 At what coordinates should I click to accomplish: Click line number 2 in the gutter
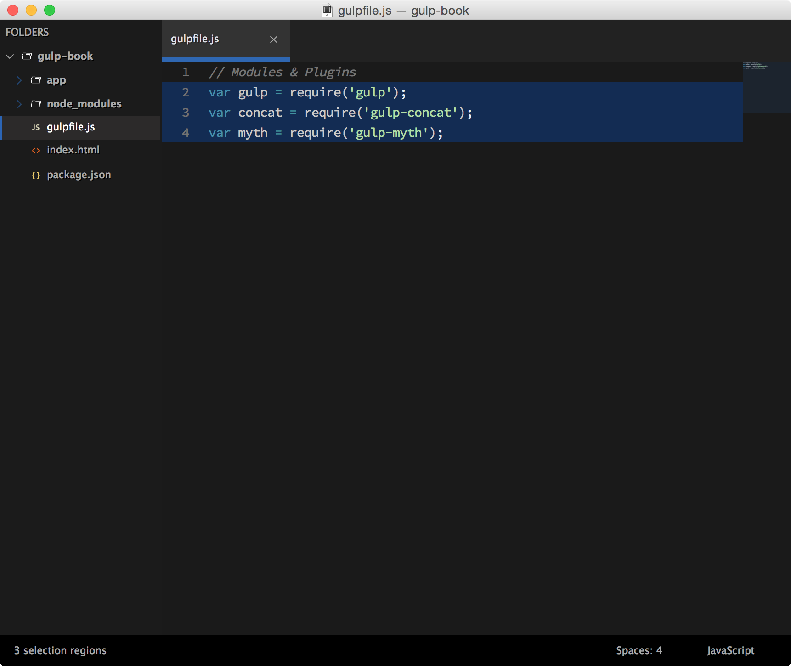[x=186, y=92]
